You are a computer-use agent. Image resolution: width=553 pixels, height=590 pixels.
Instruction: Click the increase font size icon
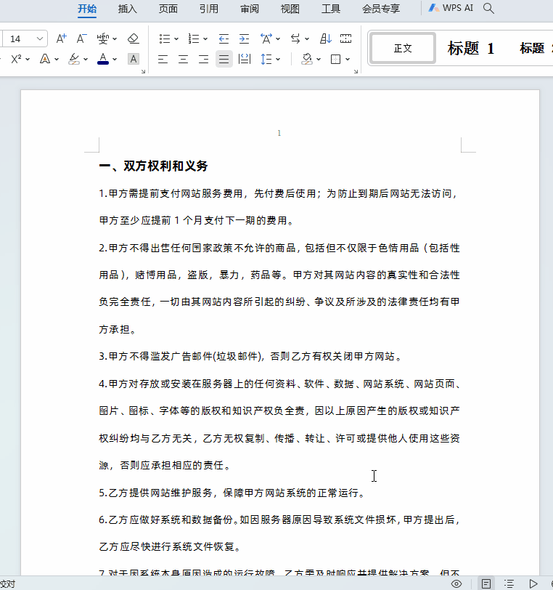(x=62, y=39)
